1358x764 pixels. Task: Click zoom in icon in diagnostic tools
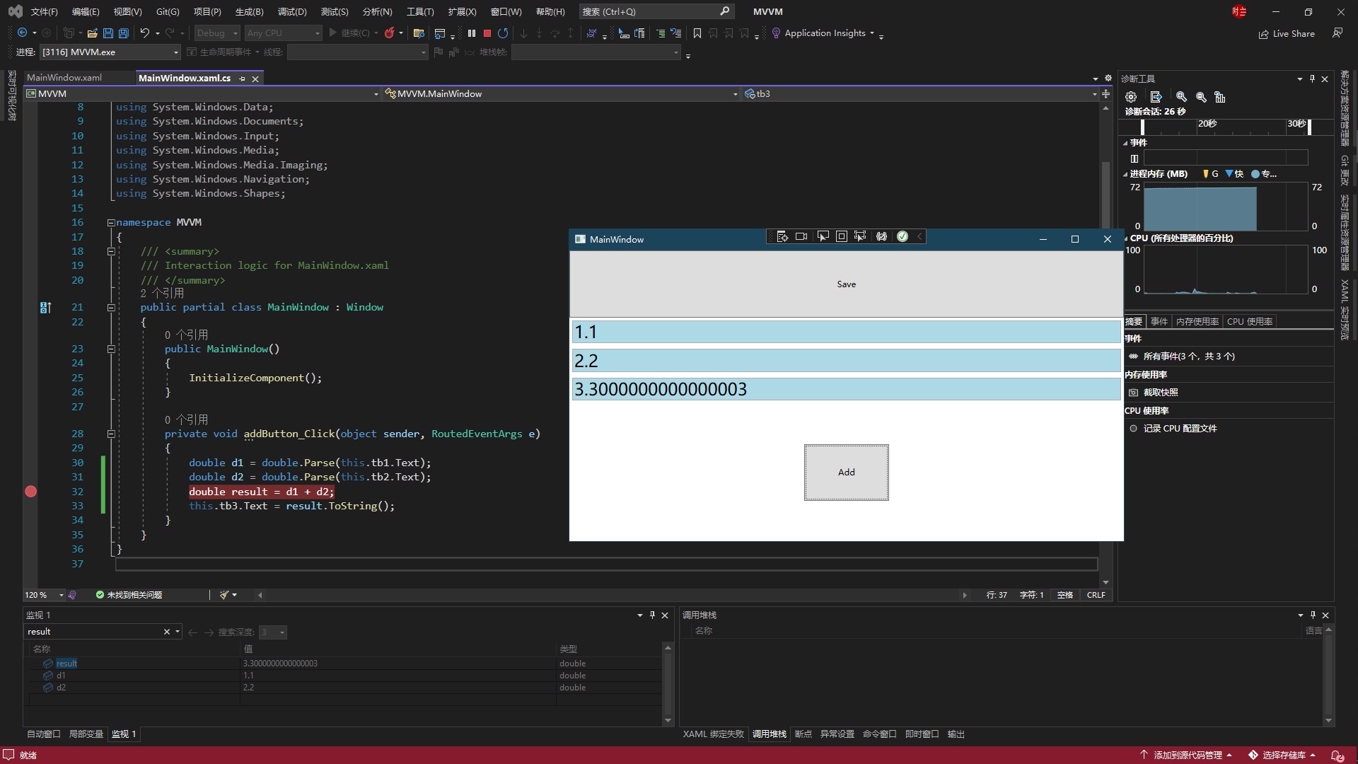[x=1181, y=97]
